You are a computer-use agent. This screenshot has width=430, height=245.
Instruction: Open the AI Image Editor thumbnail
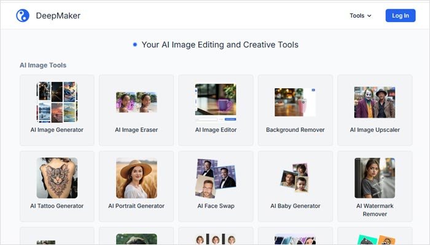click(x=216, y=102)
